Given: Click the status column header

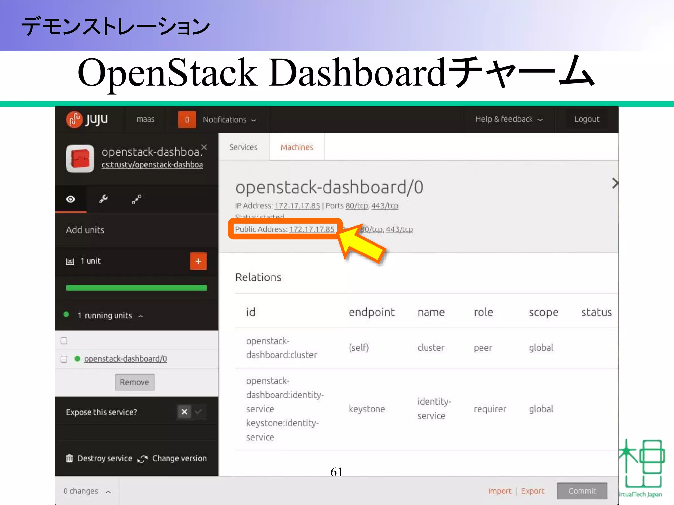Looking at the screenshot, I should [x=596, y=312].
